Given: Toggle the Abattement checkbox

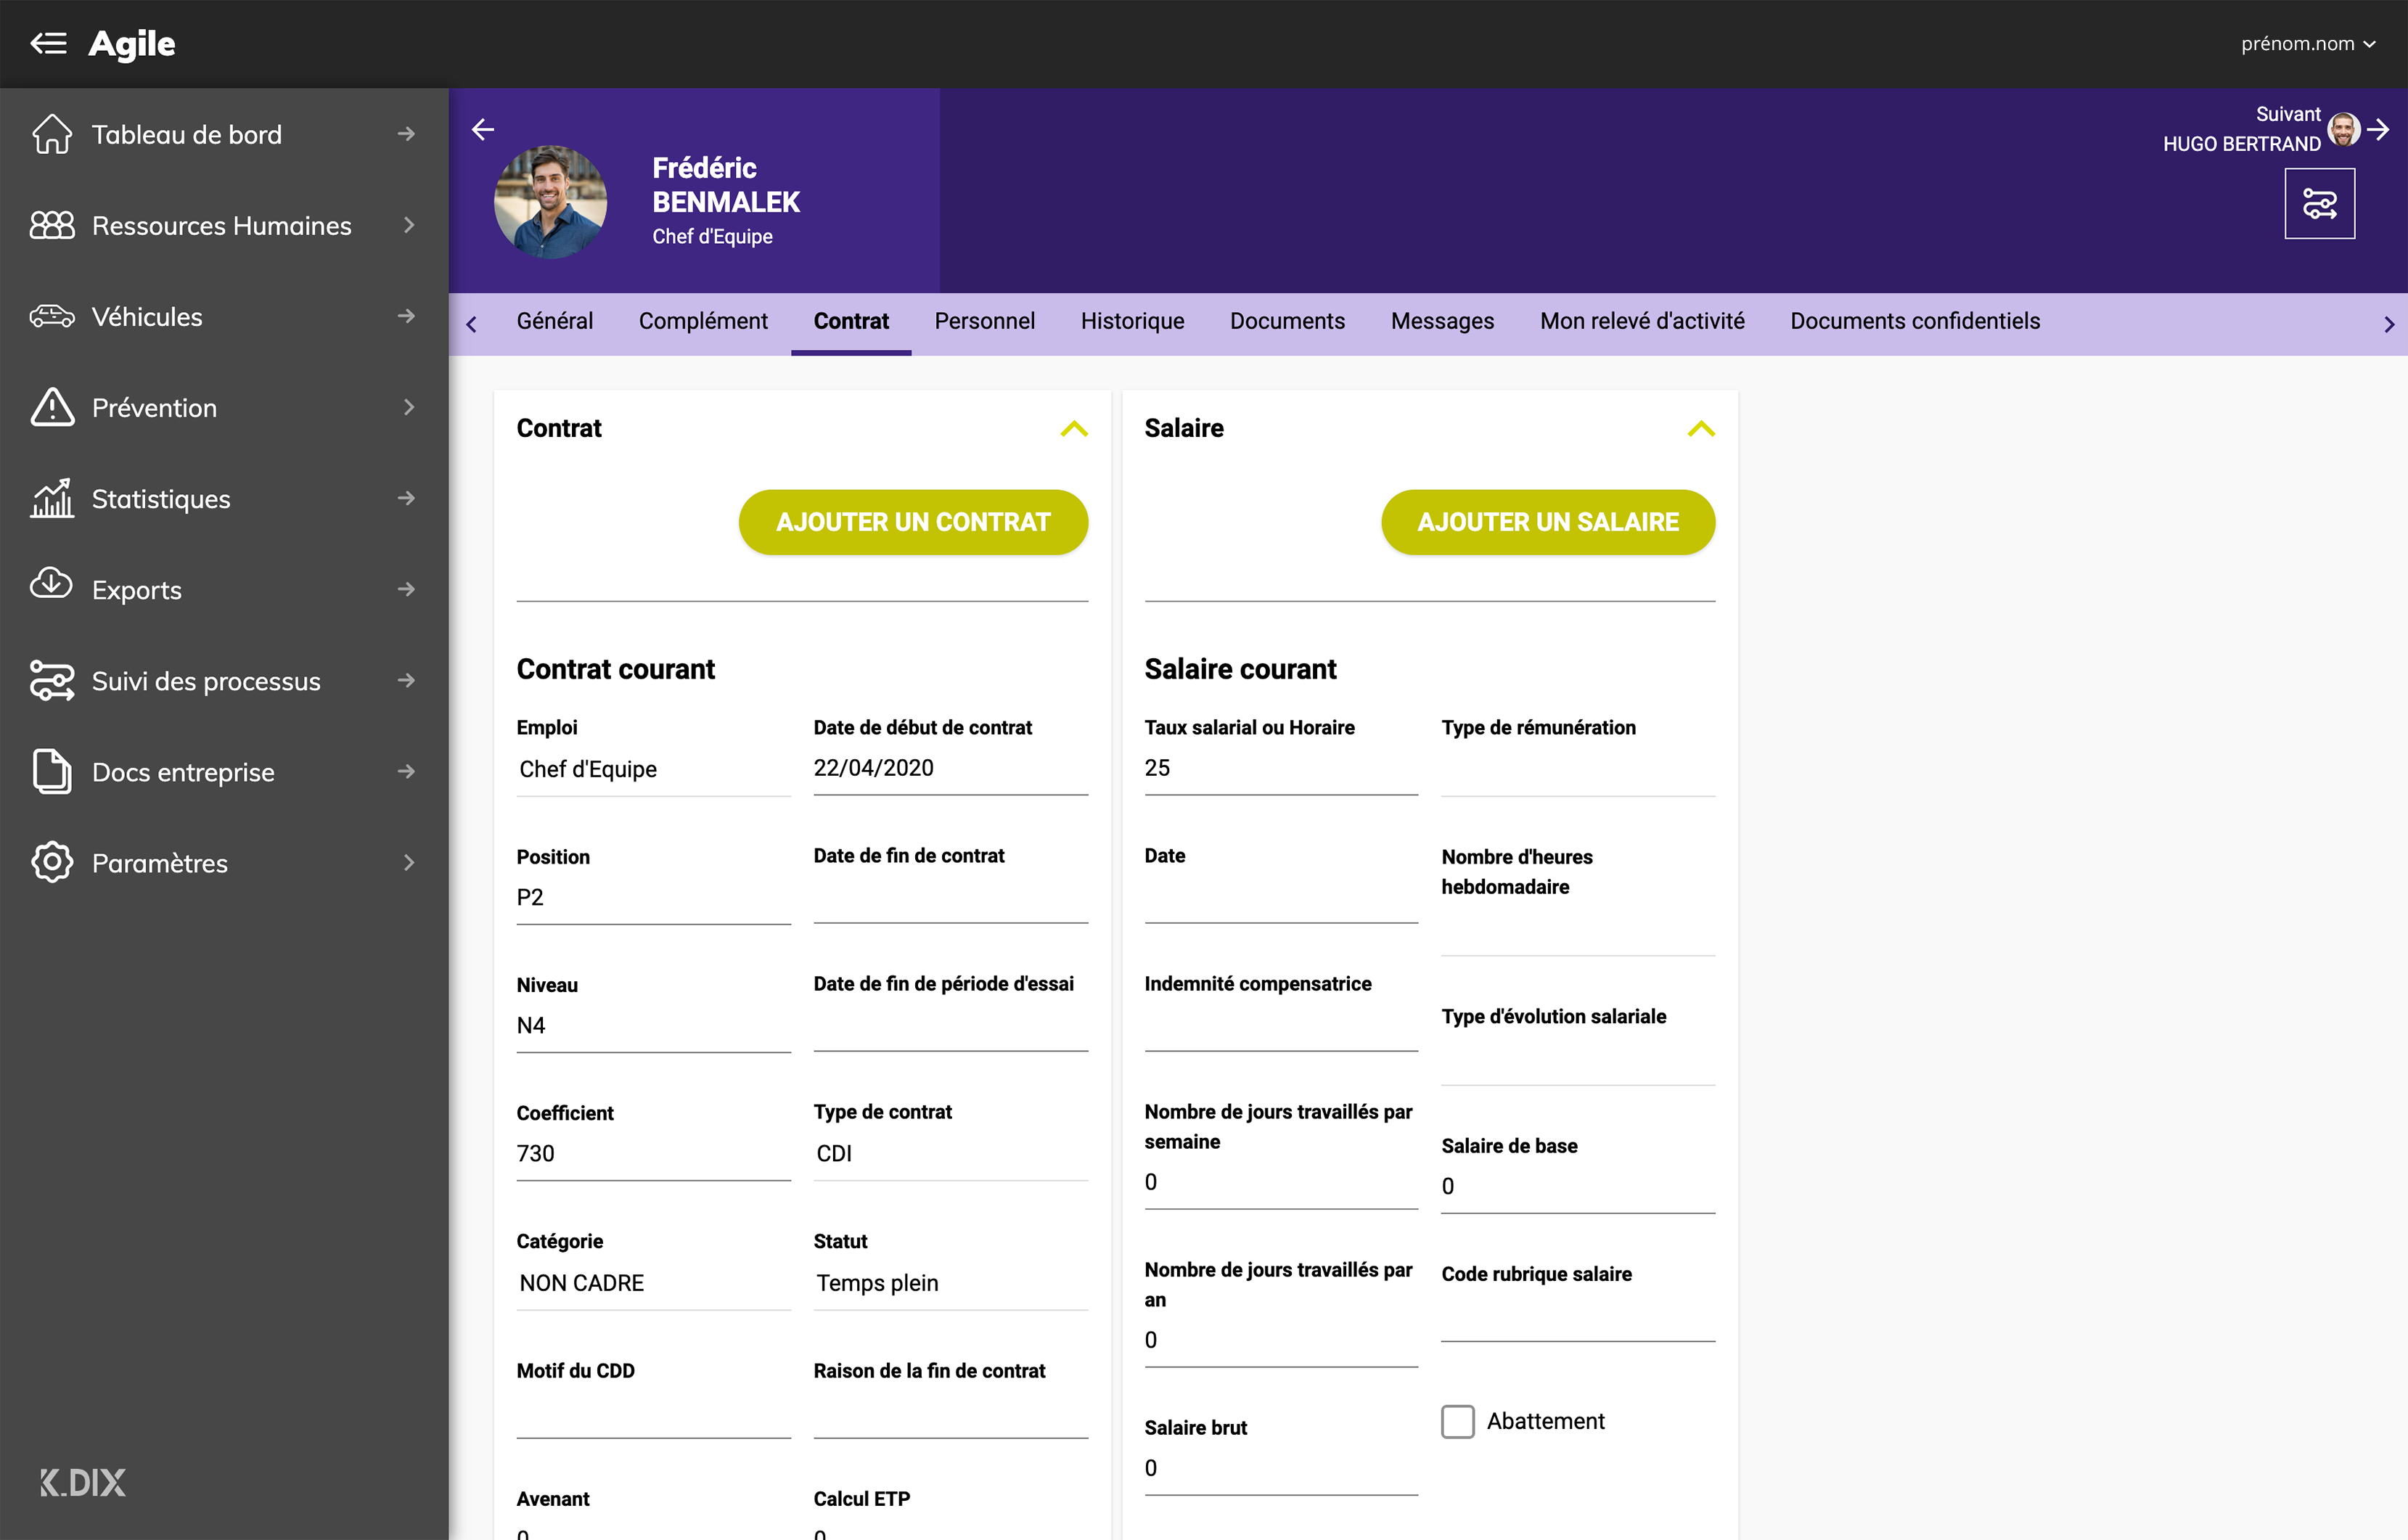Looking at the screenshot, I should point(1457,1421).
